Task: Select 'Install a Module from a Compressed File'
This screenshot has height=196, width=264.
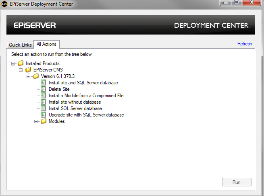Action: 86,96
